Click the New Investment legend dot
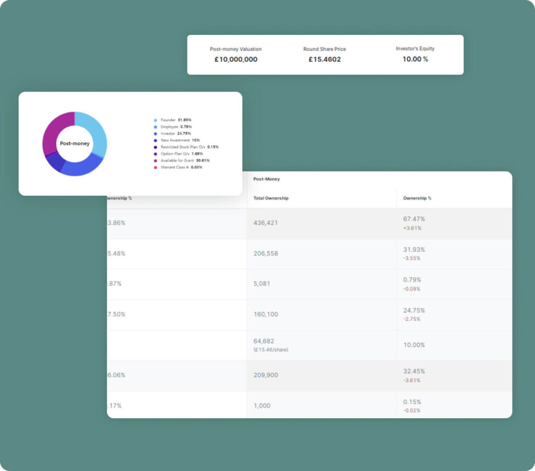 [x=155, y=140]
